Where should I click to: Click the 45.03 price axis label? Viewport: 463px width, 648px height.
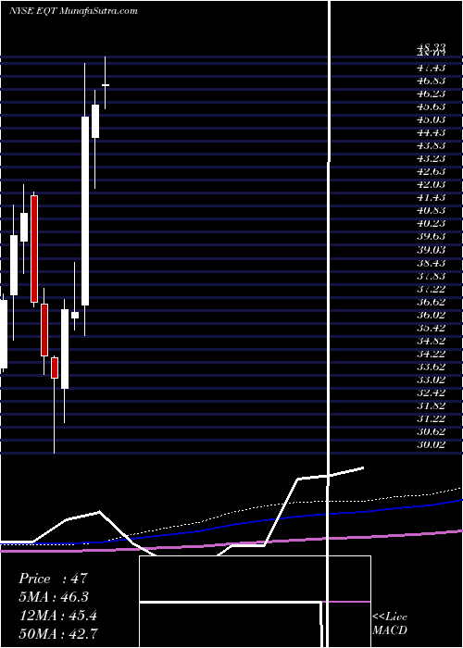click(x=430, y=119)
